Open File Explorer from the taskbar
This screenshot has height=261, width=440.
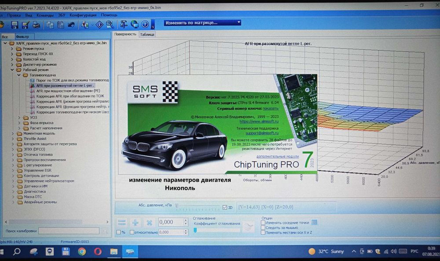[114, 251]
